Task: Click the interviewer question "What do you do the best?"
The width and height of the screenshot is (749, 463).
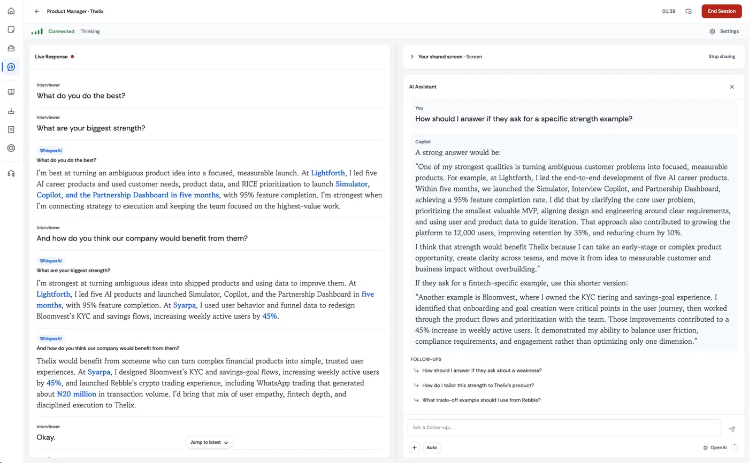Action: pos(81,96)
